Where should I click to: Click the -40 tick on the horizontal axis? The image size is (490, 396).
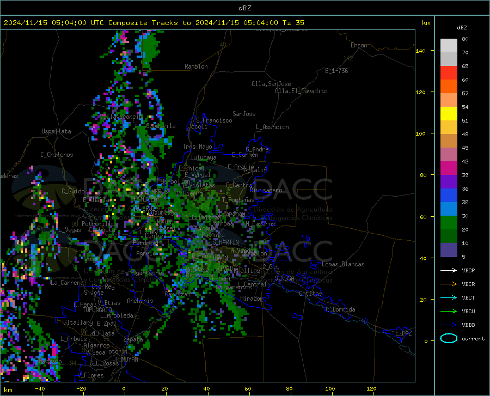(x=40, y=388)
